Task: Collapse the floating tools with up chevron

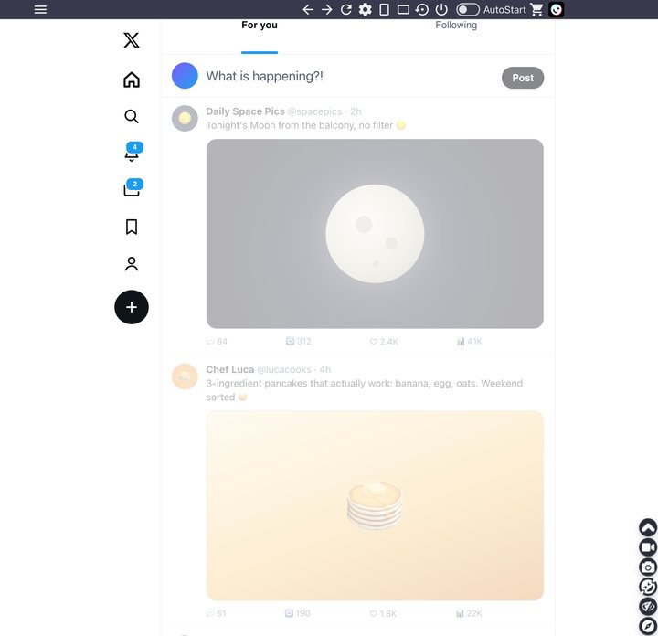Action: click(x=648, y=527)
